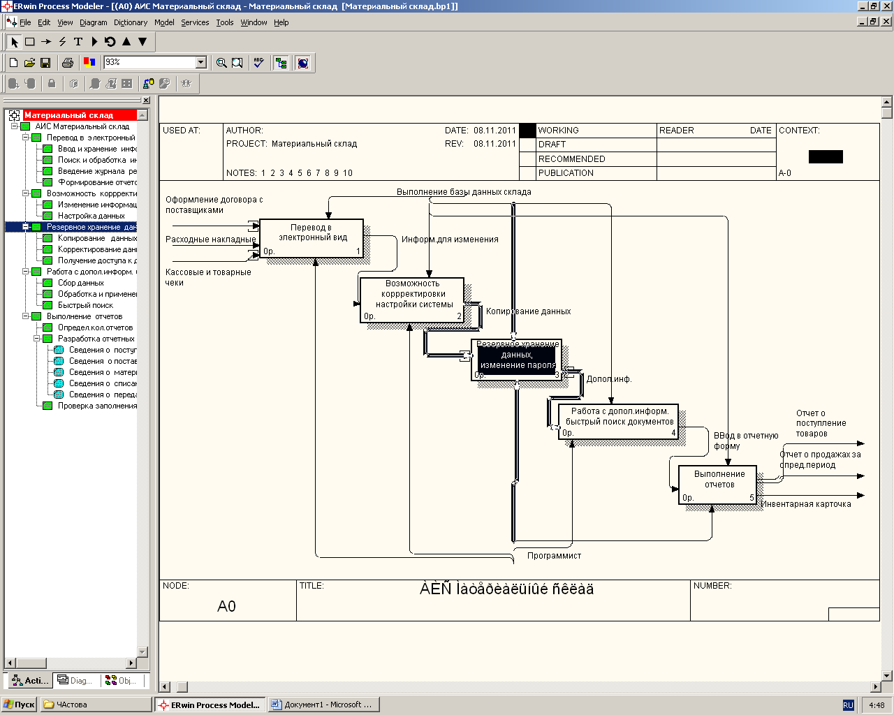
Task: Click the colored squares report icon
Action: [89, 63]
